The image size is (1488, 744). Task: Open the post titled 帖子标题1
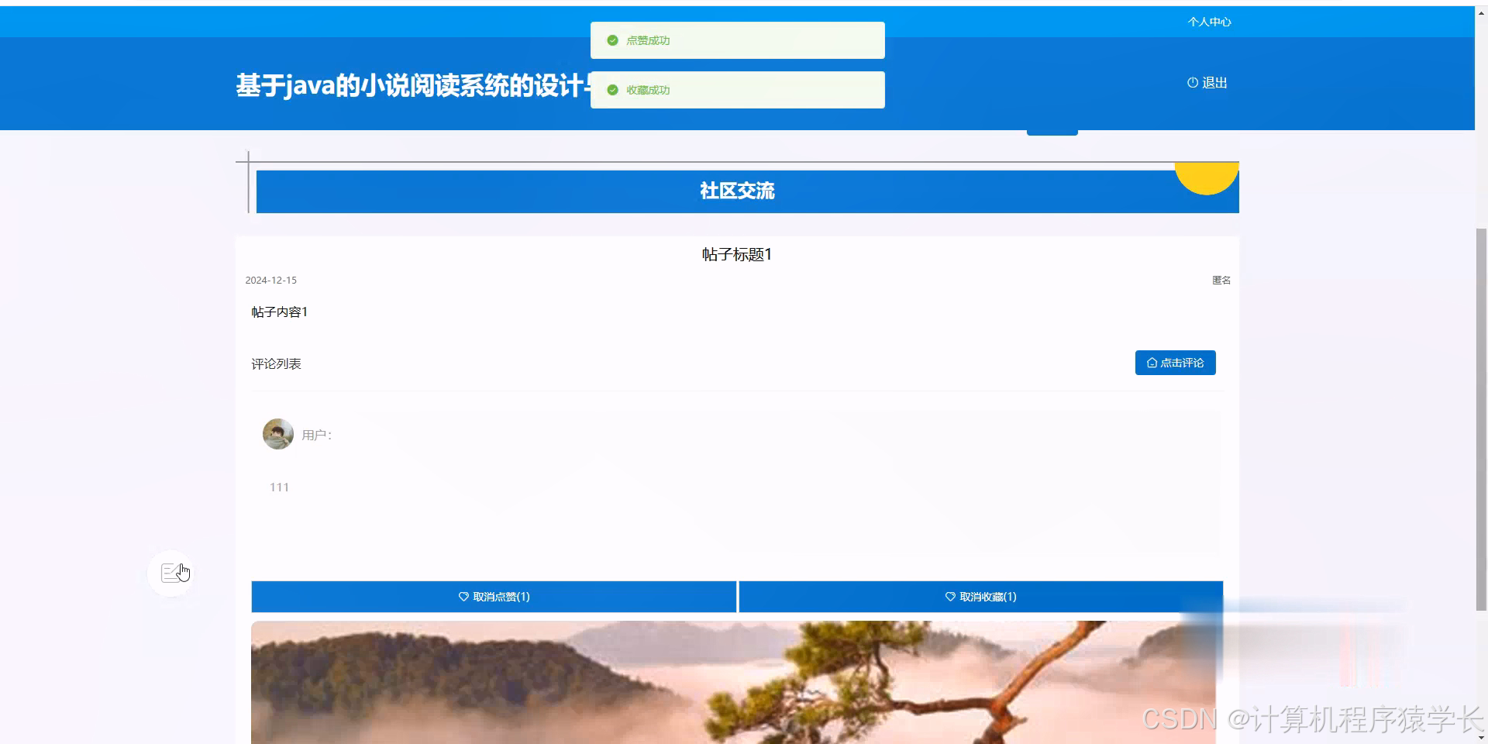(x=735, y=254)
